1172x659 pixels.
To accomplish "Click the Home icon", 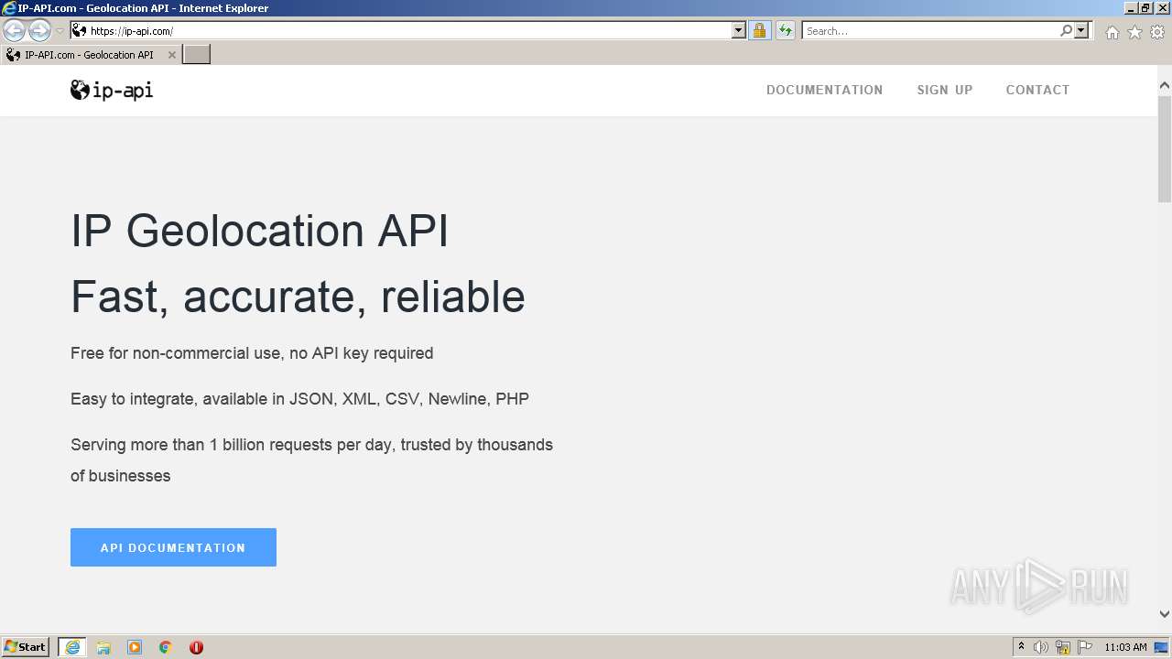I will pyautogui.click(x=1112, y=32).
